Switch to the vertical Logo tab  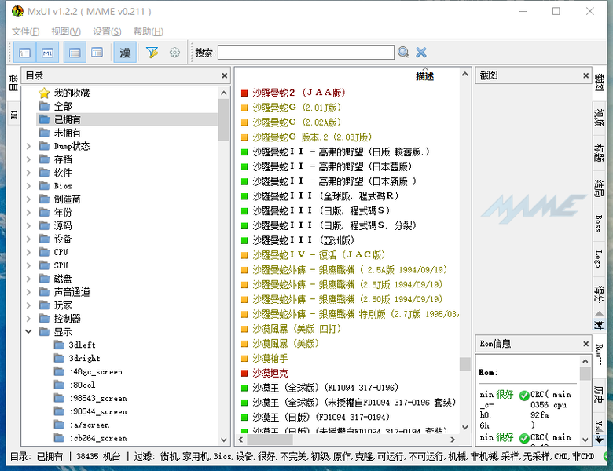click(x=600, y=258)
